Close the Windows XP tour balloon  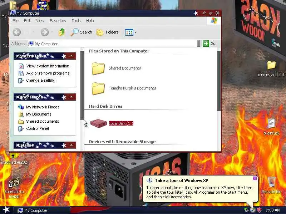point(255,178)
